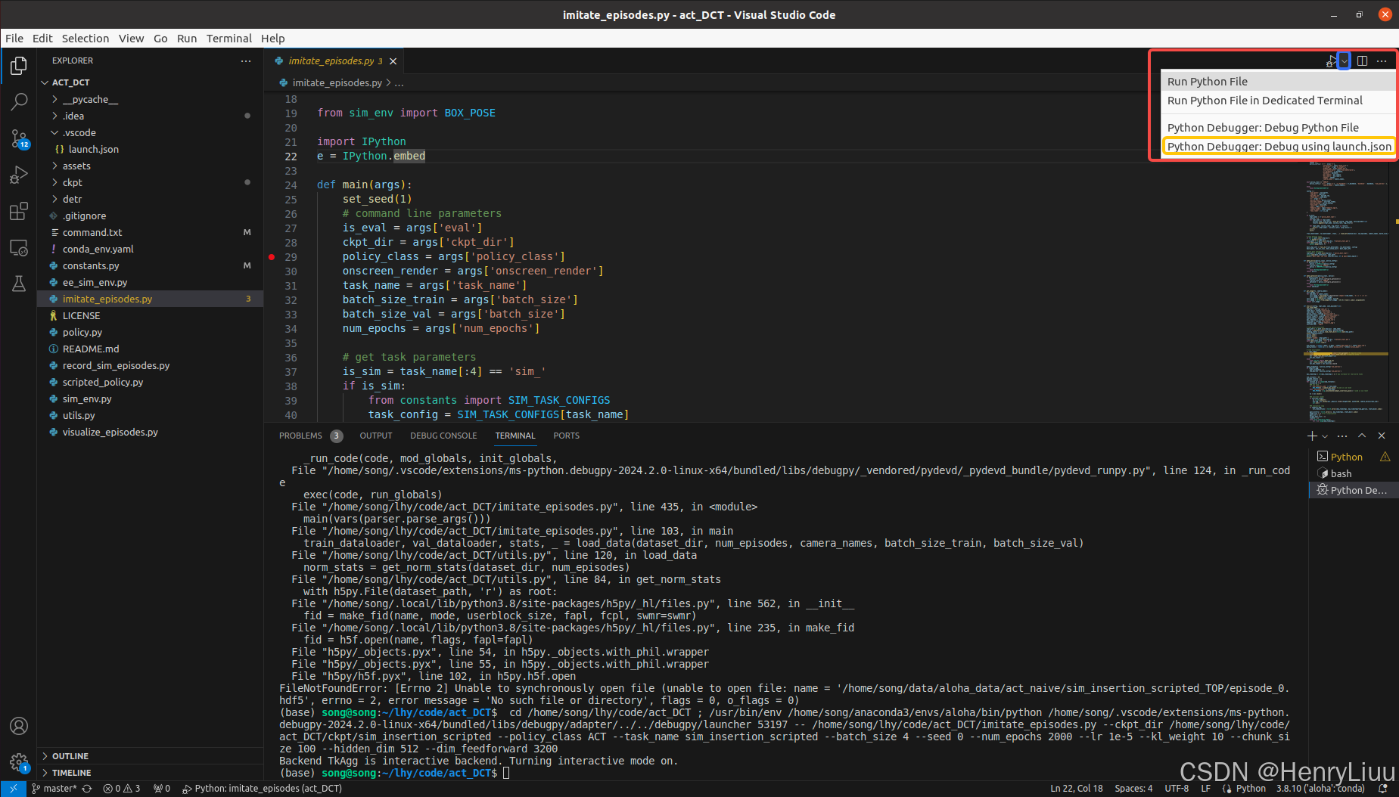1399x797 pixels.
Task: Open the Run and Debug view
Action: coord(19,175)
